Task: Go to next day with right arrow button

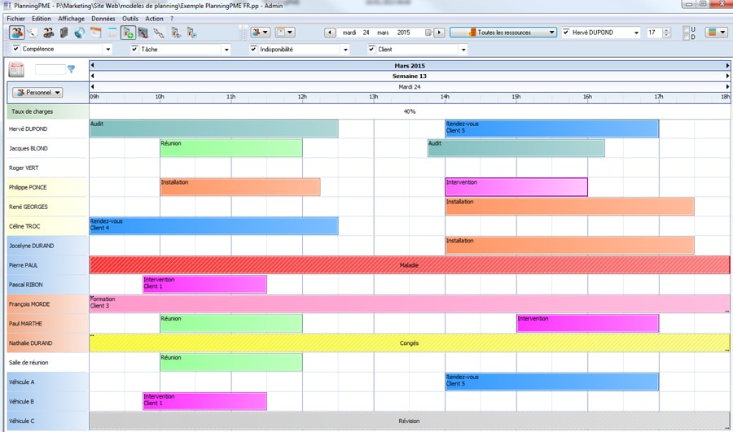Action: (440, 33)
